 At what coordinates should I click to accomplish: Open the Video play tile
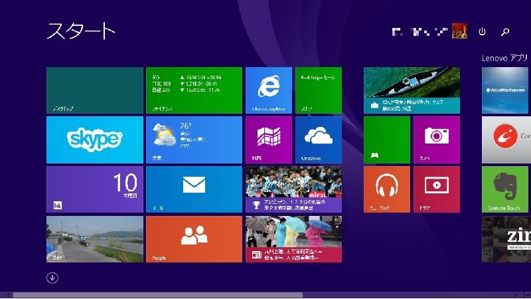437,189
